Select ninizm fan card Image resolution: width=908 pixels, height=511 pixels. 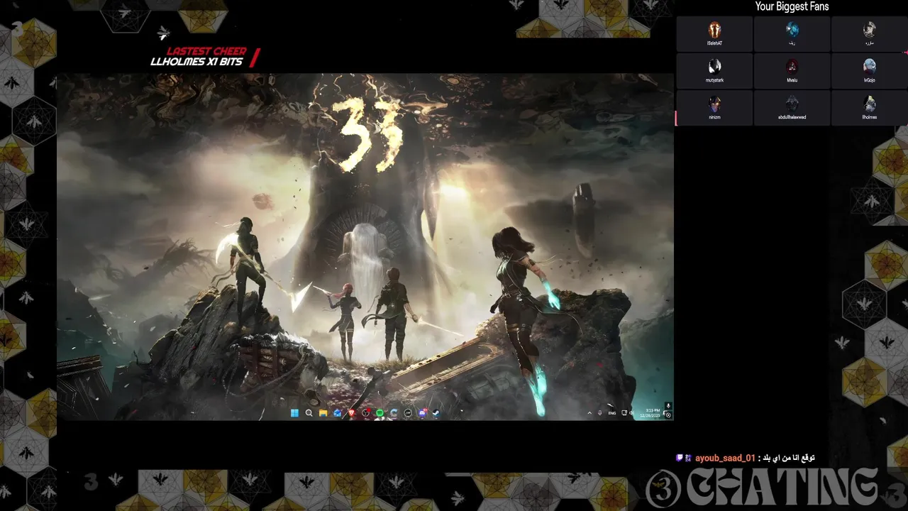coord(714,107)
